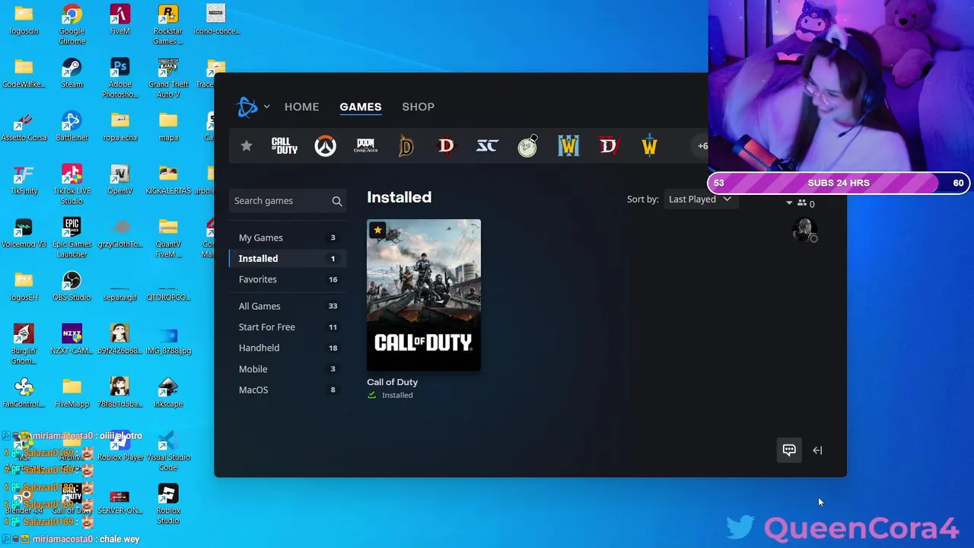The height and width of the screenshot is (548, 974).
Task: Select the Epic Games Launcher shortcut
Action: [x=72, y=238]
